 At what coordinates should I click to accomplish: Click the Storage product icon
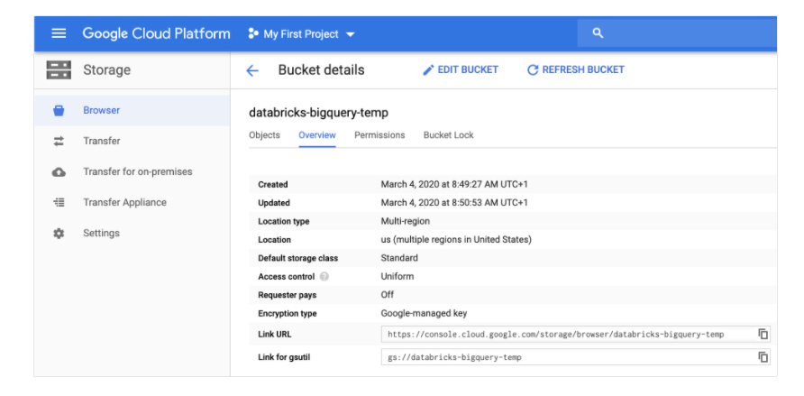click(x=59, y=70)
